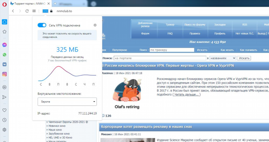Open the heart icon in sidebar
269x142 pixels.
point(4,110)
